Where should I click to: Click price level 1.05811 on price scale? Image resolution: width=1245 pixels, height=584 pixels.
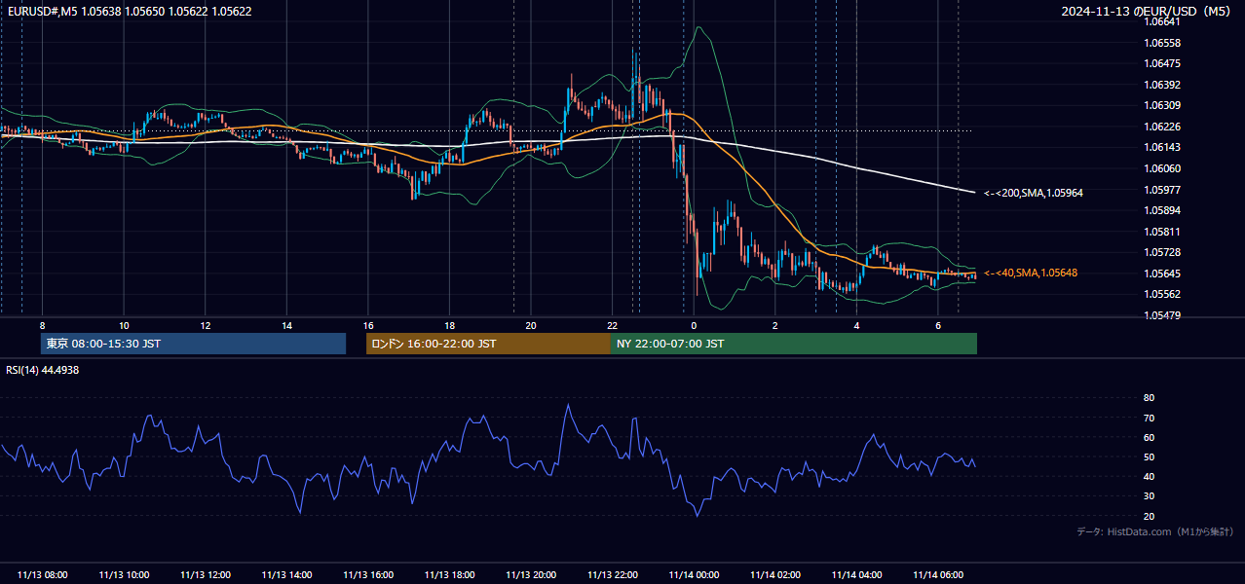[1162, 232]
